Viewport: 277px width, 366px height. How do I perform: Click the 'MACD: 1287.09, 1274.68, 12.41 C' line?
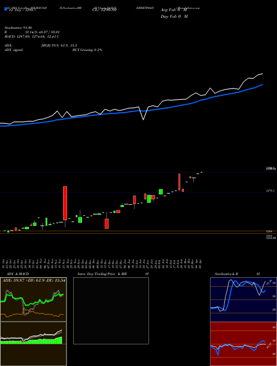coord(32,37)
